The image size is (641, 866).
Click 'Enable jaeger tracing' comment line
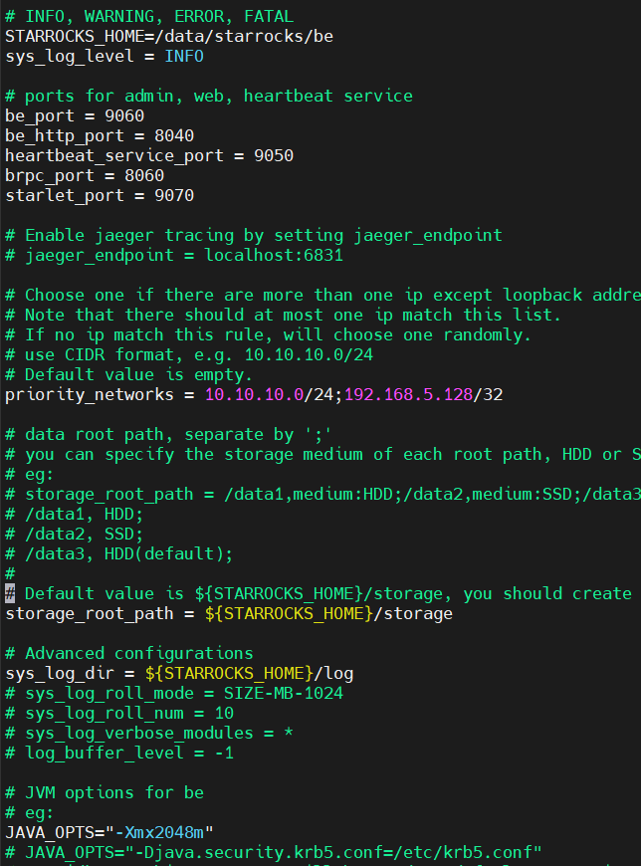tap(254, 235)
